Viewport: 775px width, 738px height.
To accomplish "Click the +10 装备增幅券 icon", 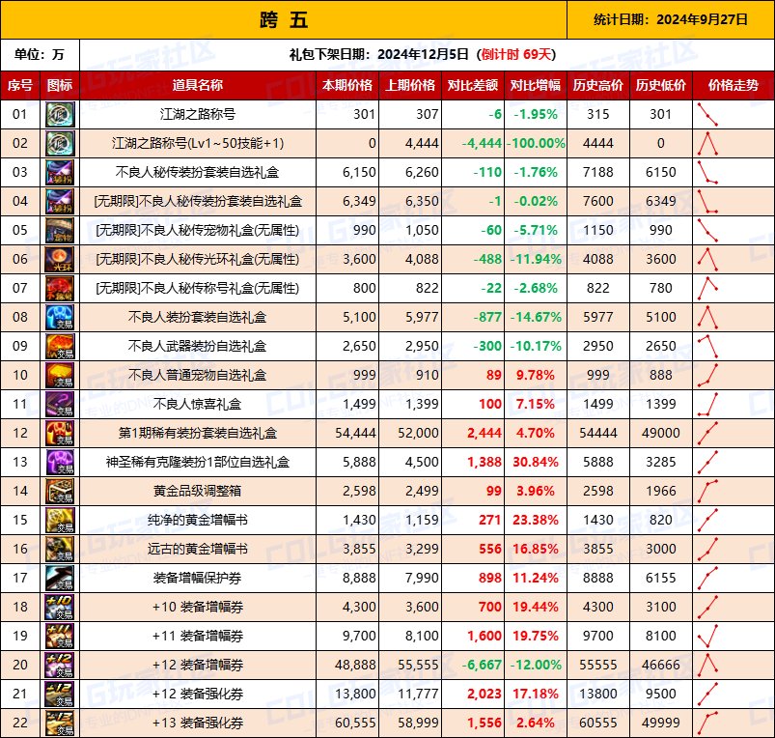I will tap(60, 607).
